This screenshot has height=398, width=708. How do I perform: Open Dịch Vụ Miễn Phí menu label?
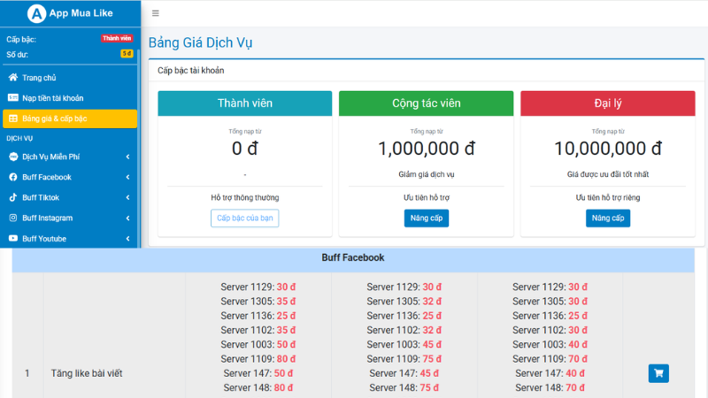pyautogui.click(x=51, y=157)
